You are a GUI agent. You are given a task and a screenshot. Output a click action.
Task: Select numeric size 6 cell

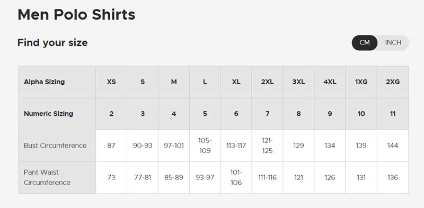236,114
